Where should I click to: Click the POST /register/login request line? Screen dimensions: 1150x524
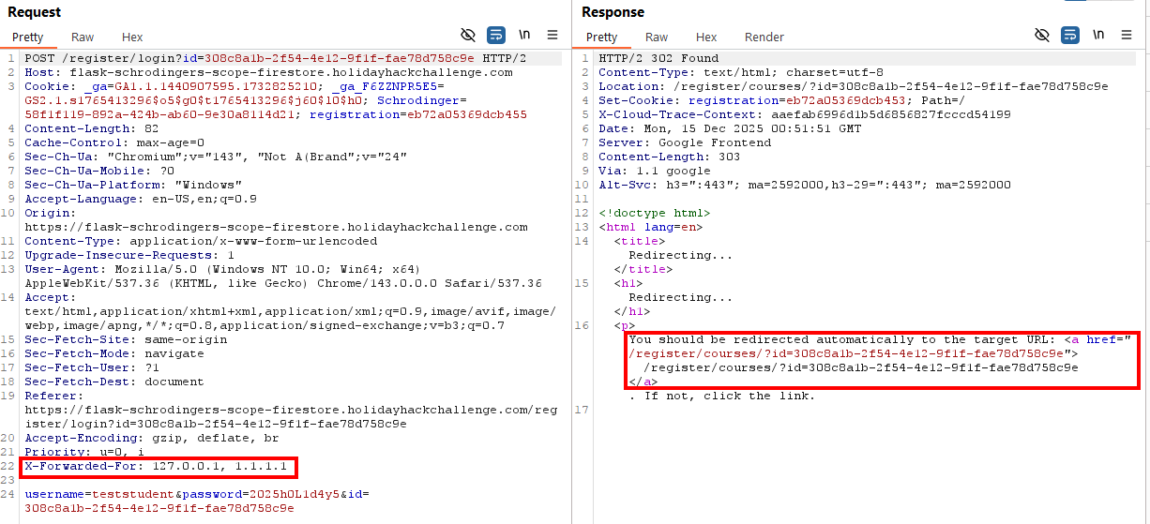pos(263,58)
